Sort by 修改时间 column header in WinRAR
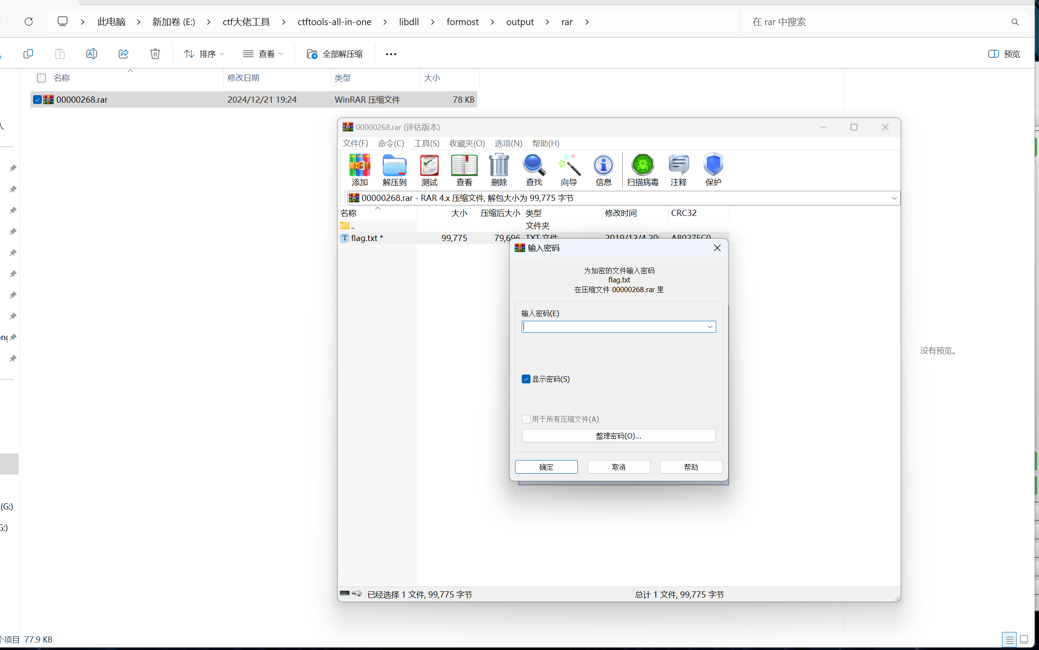 [x=635, y=213]
